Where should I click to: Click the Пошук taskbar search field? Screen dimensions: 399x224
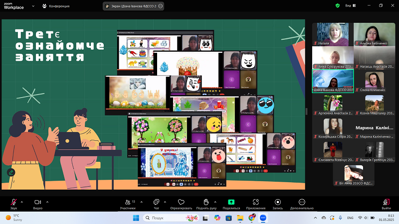point(172,218)
